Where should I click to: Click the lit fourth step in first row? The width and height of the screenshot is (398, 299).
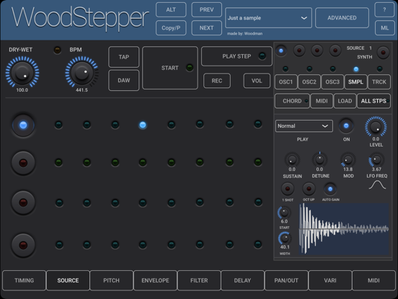click(x=143, y=125)
